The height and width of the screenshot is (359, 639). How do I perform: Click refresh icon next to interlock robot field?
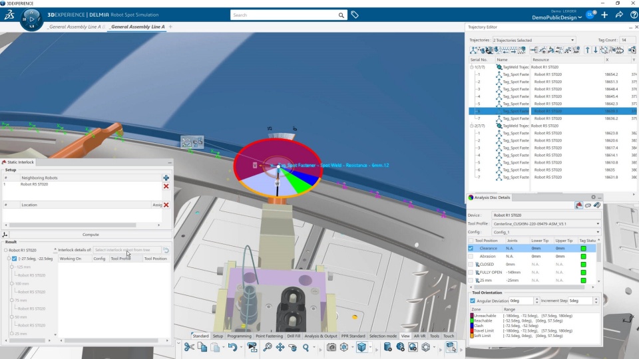(x=166, y=250)
